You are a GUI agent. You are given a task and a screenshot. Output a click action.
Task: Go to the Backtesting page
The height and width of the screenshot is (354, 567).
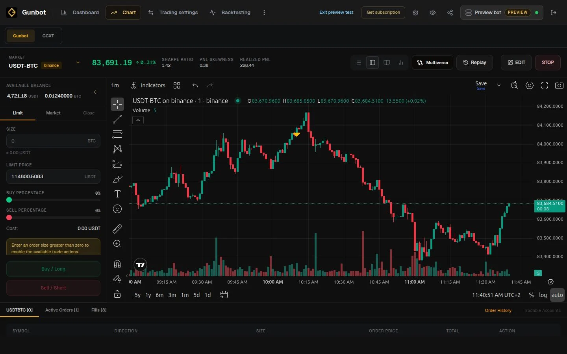[230, 13]
